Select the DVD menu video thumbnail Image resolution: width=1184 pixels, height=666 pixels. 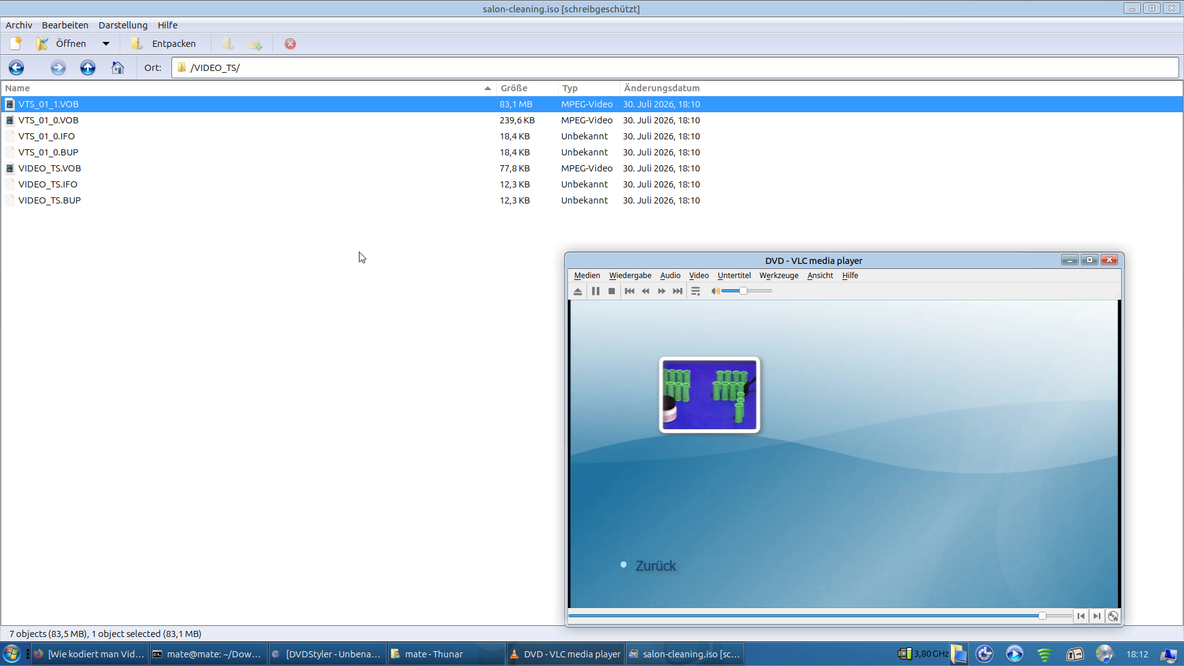[709, 395]
